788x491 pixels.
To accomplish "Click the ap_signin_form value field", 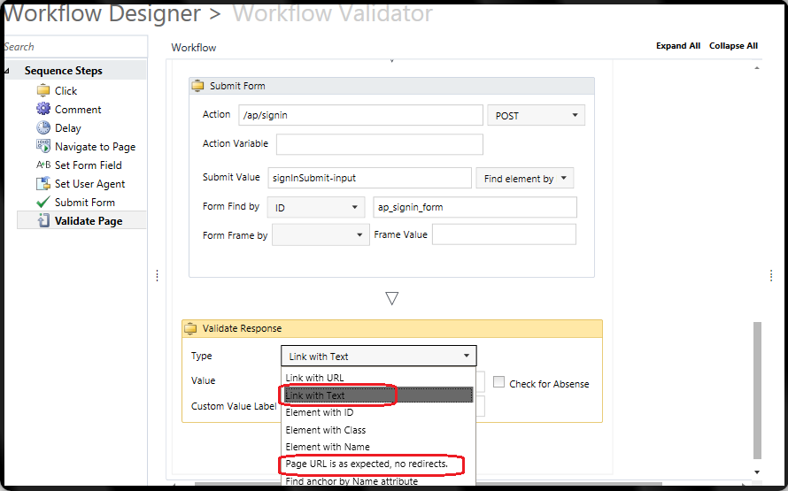I will click(475, 207).
